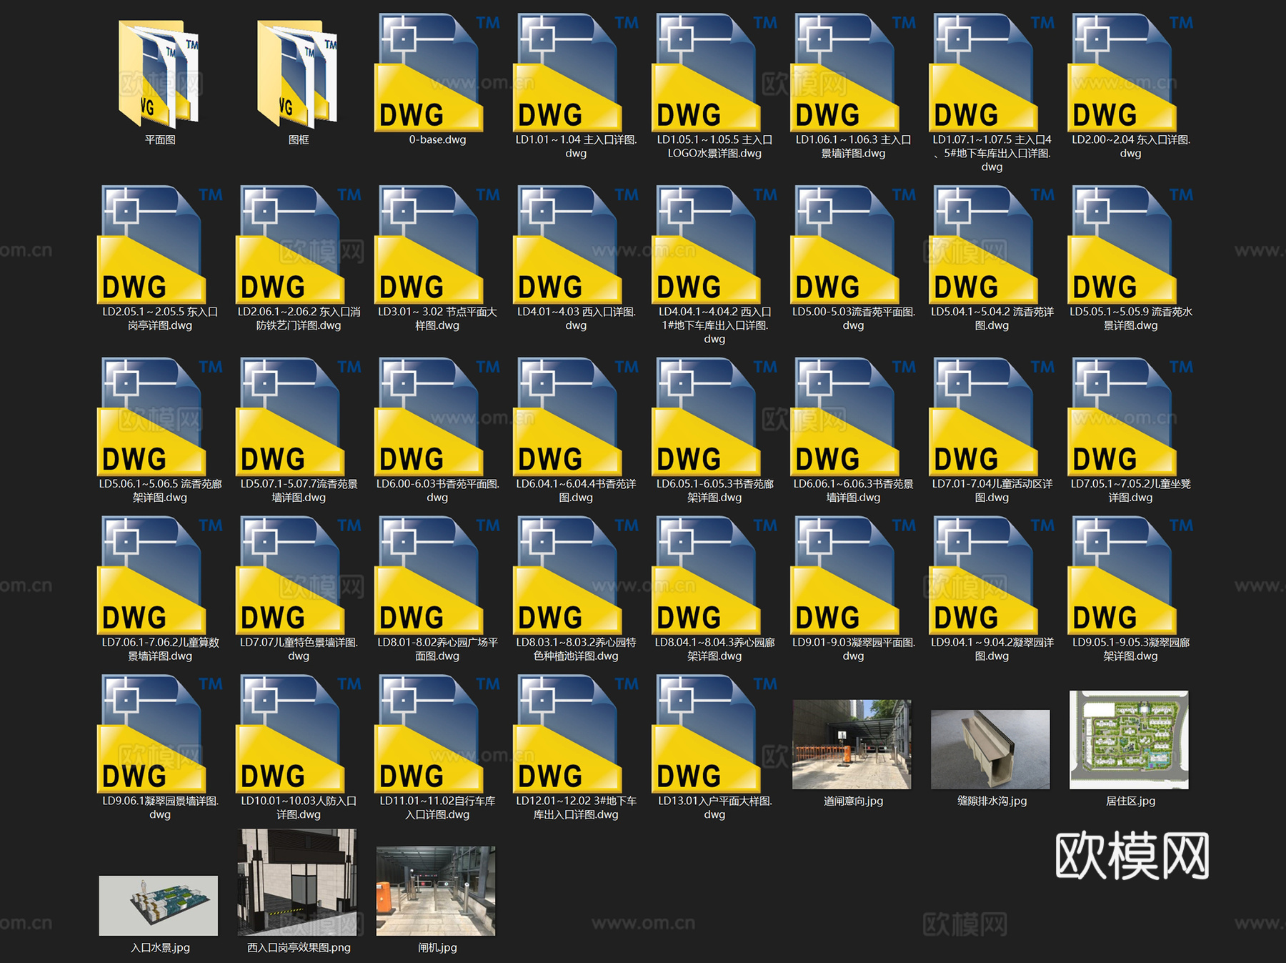Select the 闸机.jpg image thumbnail

coord(436,891)
